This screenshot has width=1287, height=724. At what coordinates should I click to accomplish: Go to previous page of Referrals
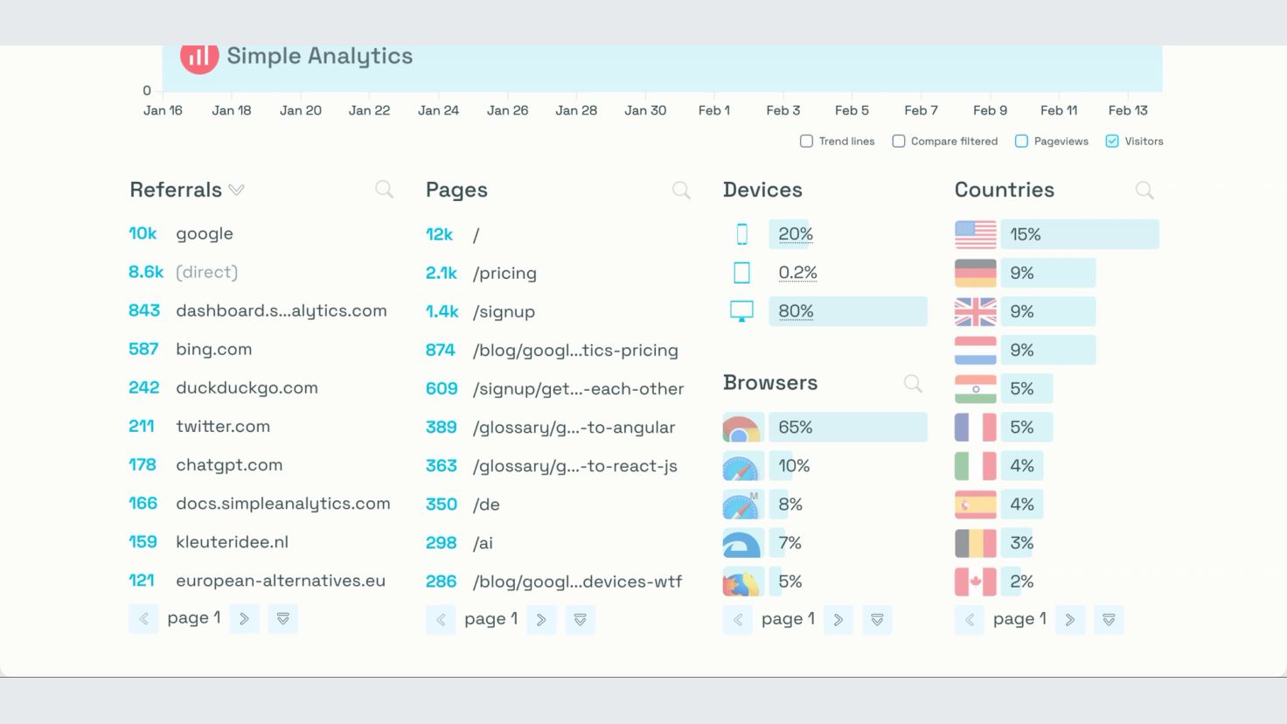point(143,618)
